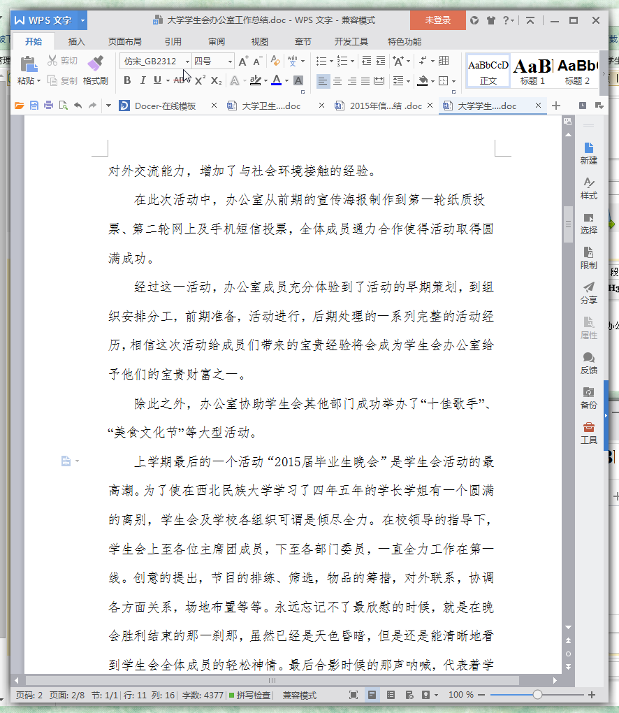
Task: Switch to outline view icon in status bar
Action: tap(391, 695)
